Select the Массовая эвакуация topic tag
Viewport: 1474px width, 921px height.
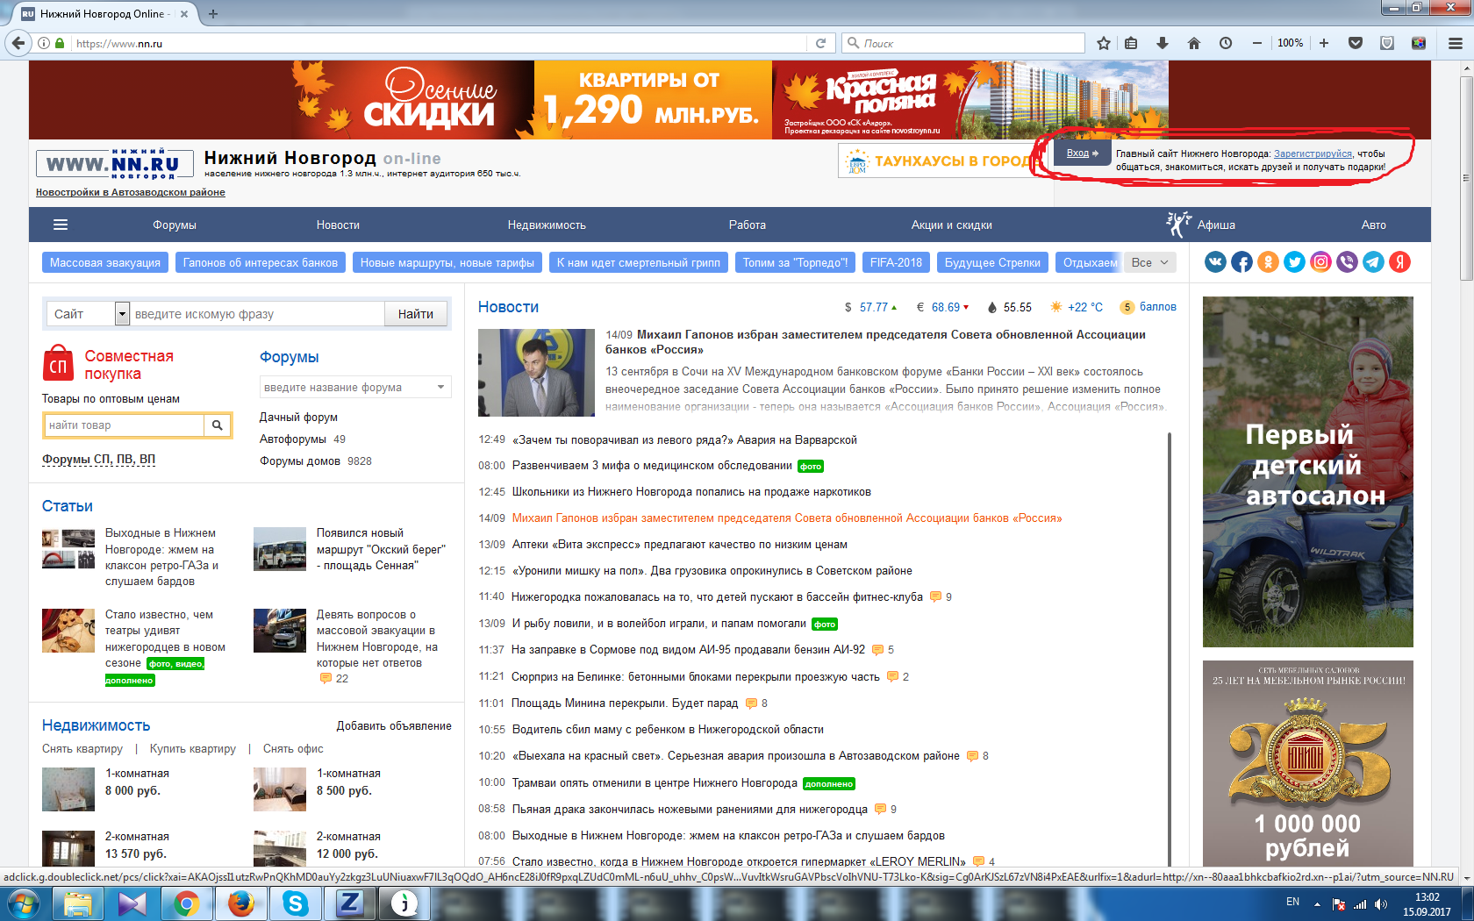tap(105, 262)
